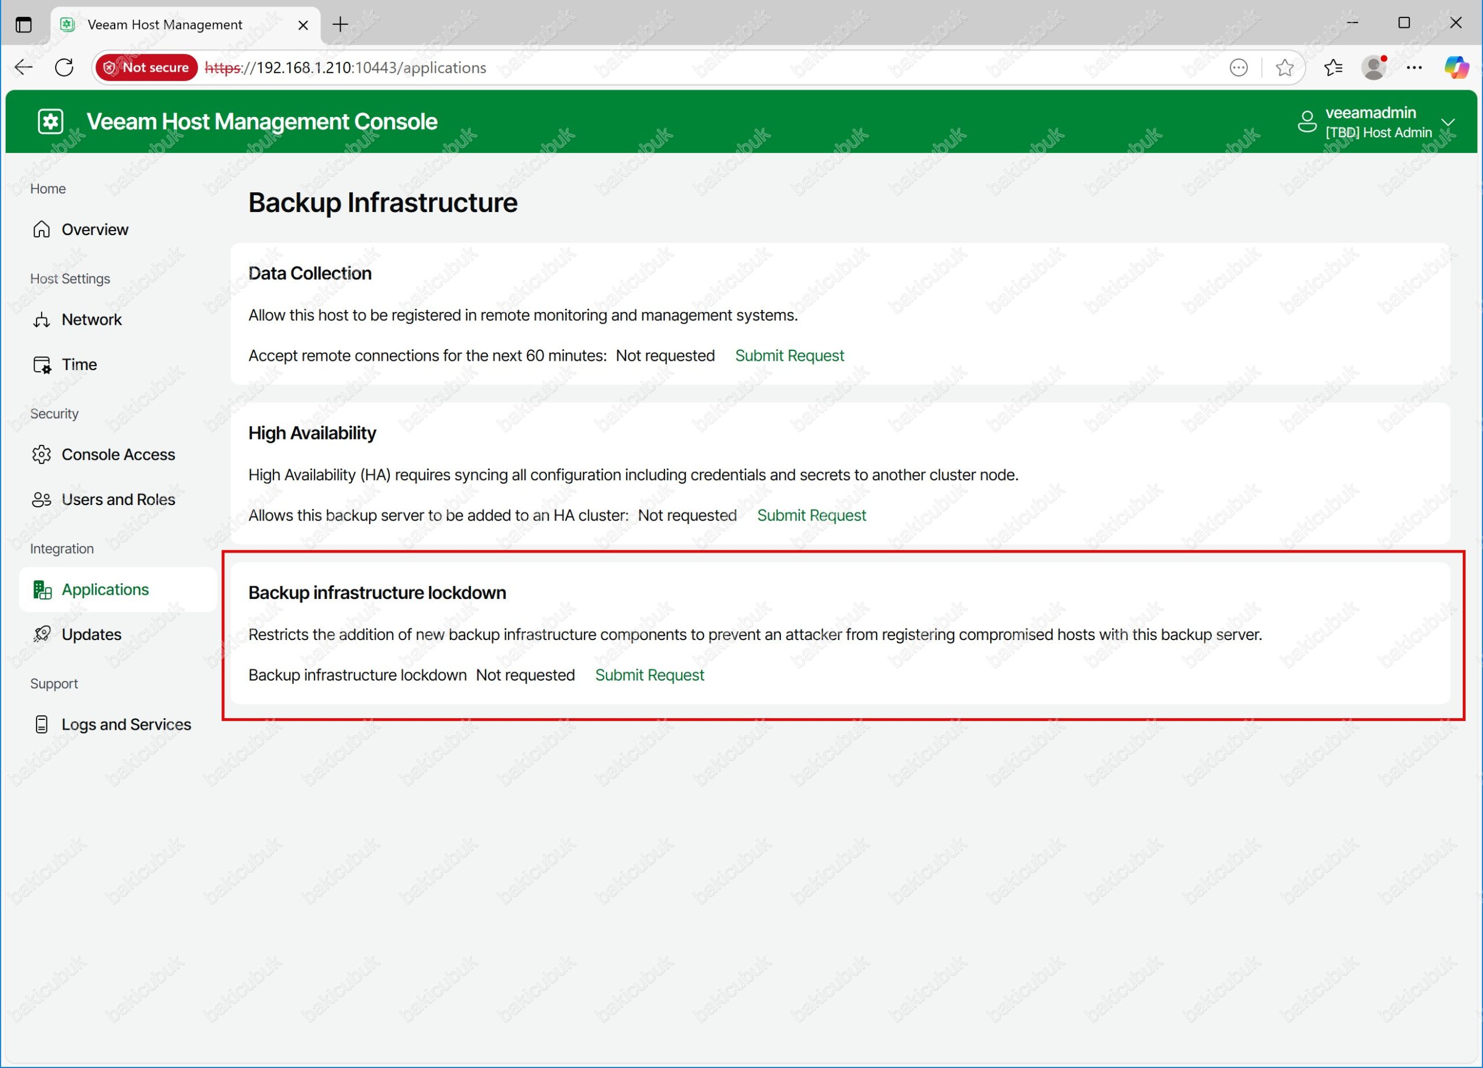1483x1068 pixels.
Task: Click the Data Collection section title
Action: coord(310,273)
